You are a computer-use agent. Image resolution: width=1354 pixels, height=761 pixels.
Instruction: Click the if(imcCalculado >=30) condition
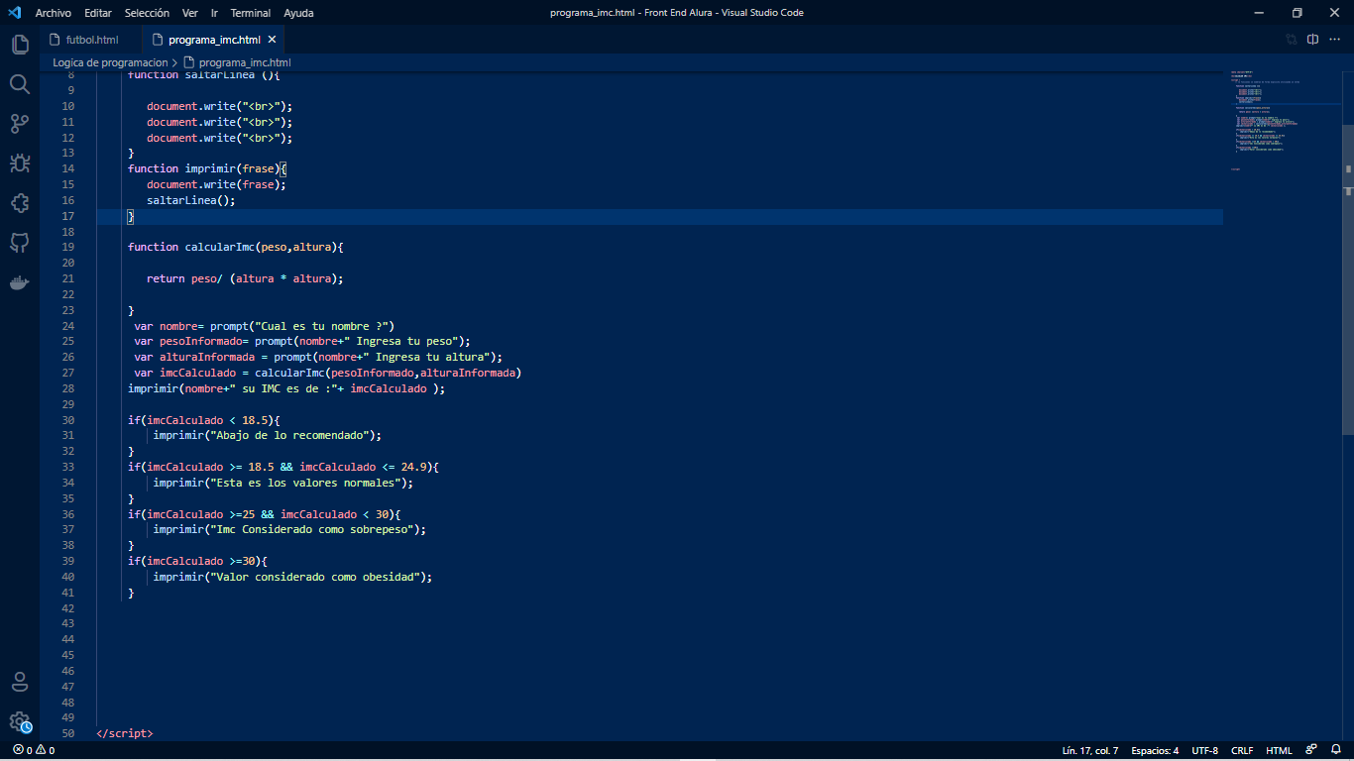(197, 561)
